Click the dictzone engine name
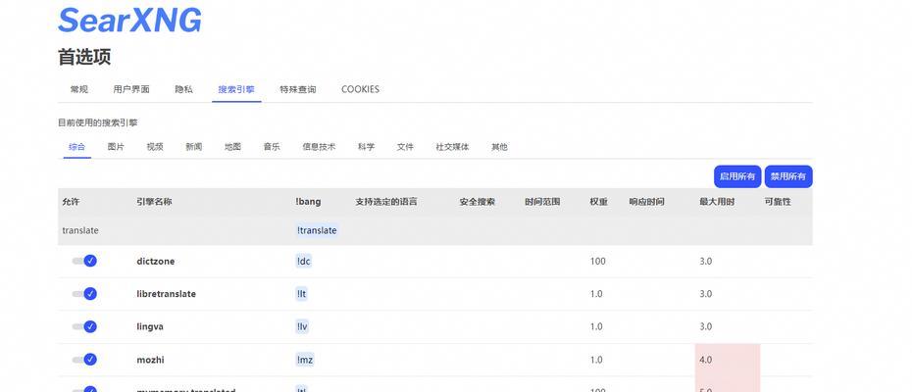This screenshot has width=912, height=392. 155,262
